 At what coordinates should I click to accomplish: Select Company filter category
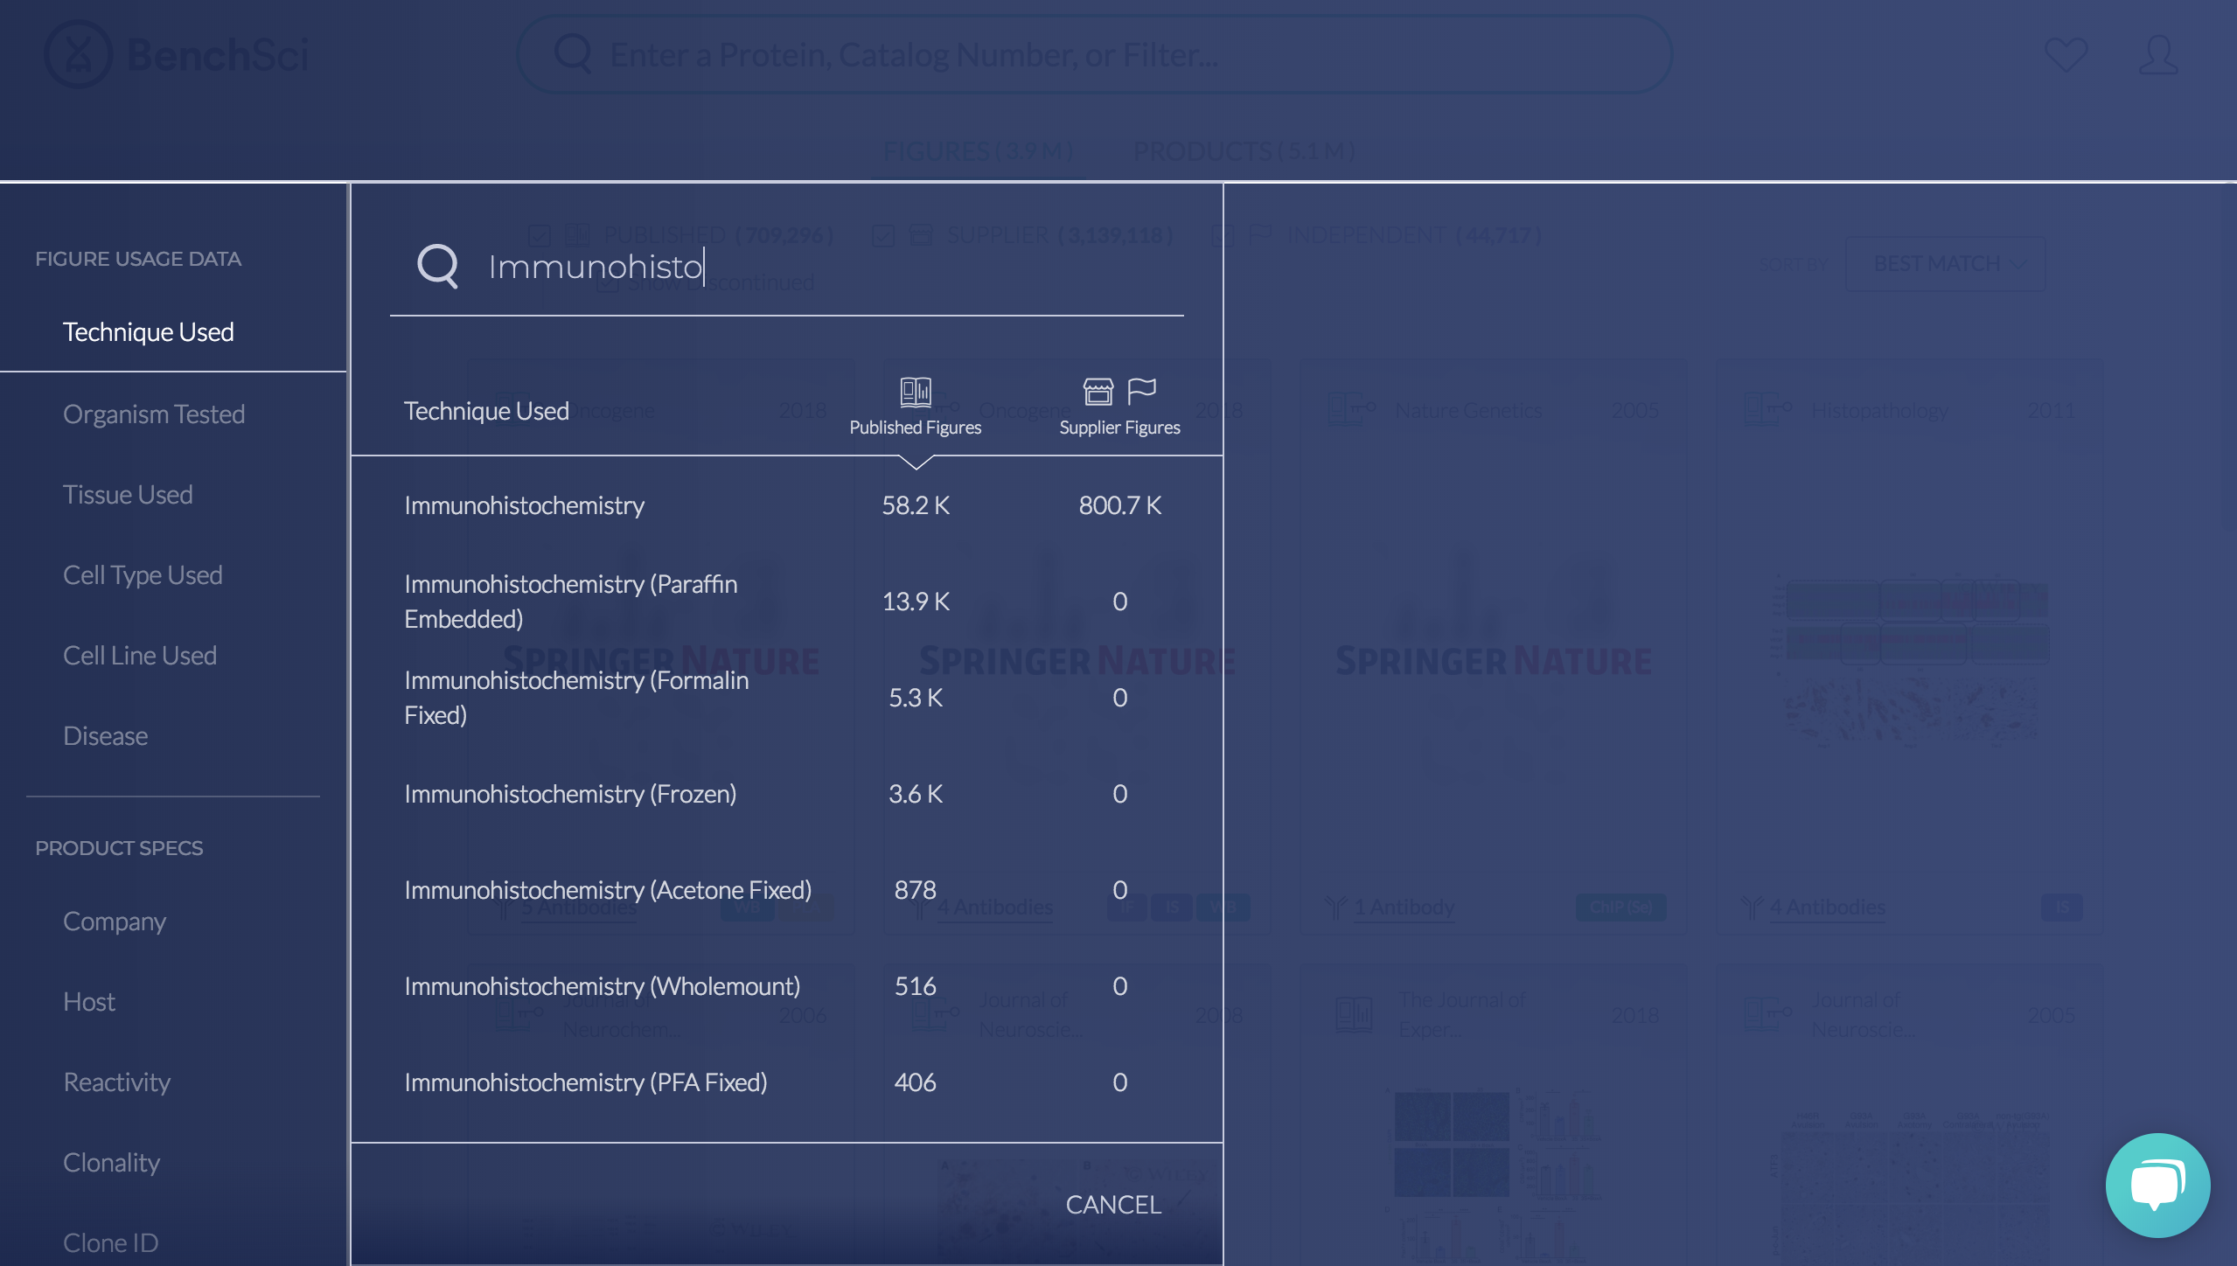point(115,921)
